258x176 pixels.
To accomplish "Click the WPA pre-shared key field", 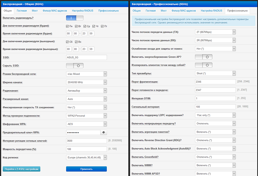I will point(83,132).
